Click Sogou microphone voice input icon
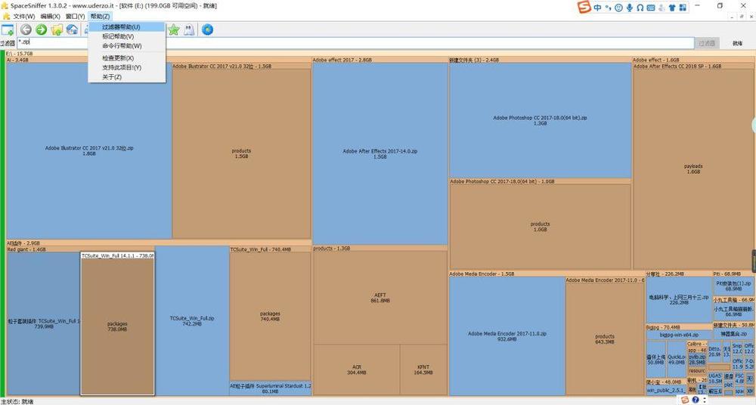This screenshot has width=756, height=405. tap(629, 8)
